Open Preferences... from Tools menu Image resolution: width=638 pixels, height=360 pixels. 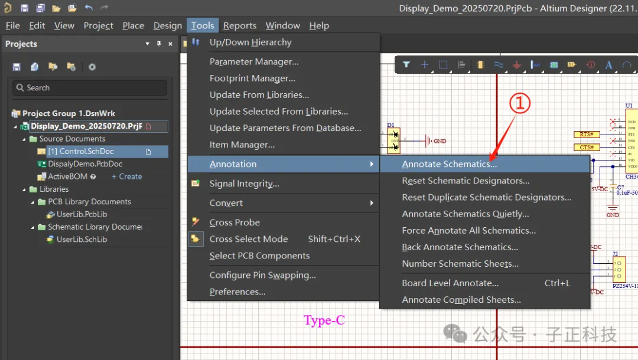click(283, 292)
